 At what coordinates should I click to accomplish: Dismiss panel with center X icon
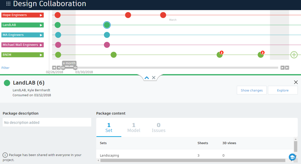(153, 78)
